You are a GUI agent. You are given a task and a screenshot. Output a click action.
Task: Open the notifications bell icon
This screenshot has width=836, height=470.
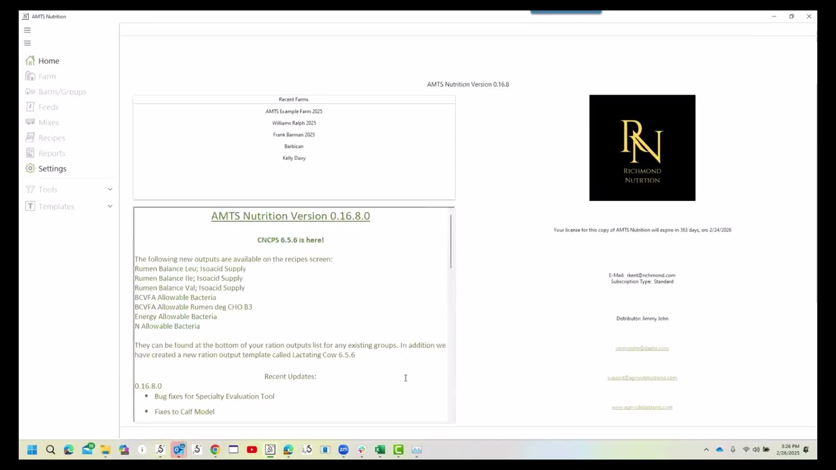coord(806,450)
